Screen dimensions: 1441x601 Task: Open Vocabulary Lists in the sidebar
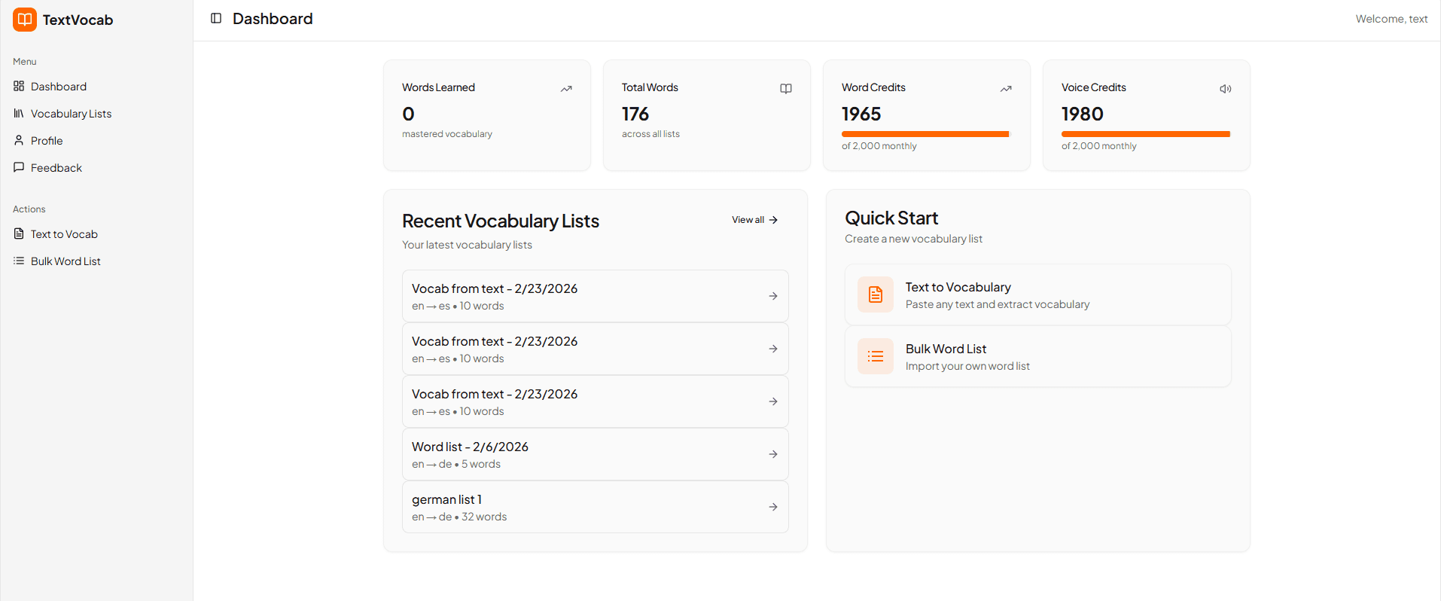coord(96,113)
